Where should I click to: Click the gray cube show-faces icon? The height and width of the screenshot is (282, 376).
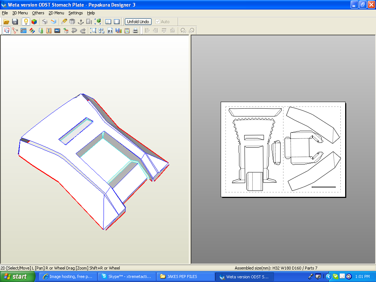click(45, 22)
